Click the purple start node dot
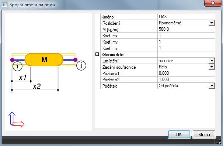The width and height of the screenshot is (223, 146). (13, 60)
